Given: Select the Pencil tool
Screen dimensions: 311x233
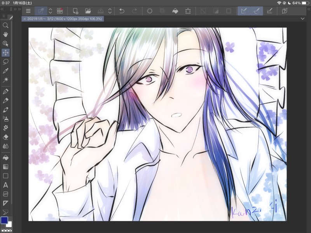Looking at the screenshot, I should point(5,101).
